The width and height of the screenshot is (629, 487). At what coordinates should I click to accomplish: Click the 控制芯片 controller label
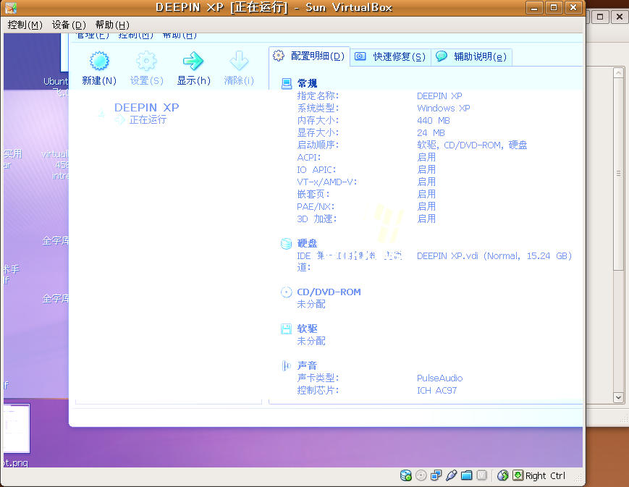tap(318, 390)
